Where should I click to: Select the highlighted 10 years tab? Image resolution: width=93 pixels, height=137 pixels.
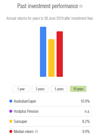78,89
